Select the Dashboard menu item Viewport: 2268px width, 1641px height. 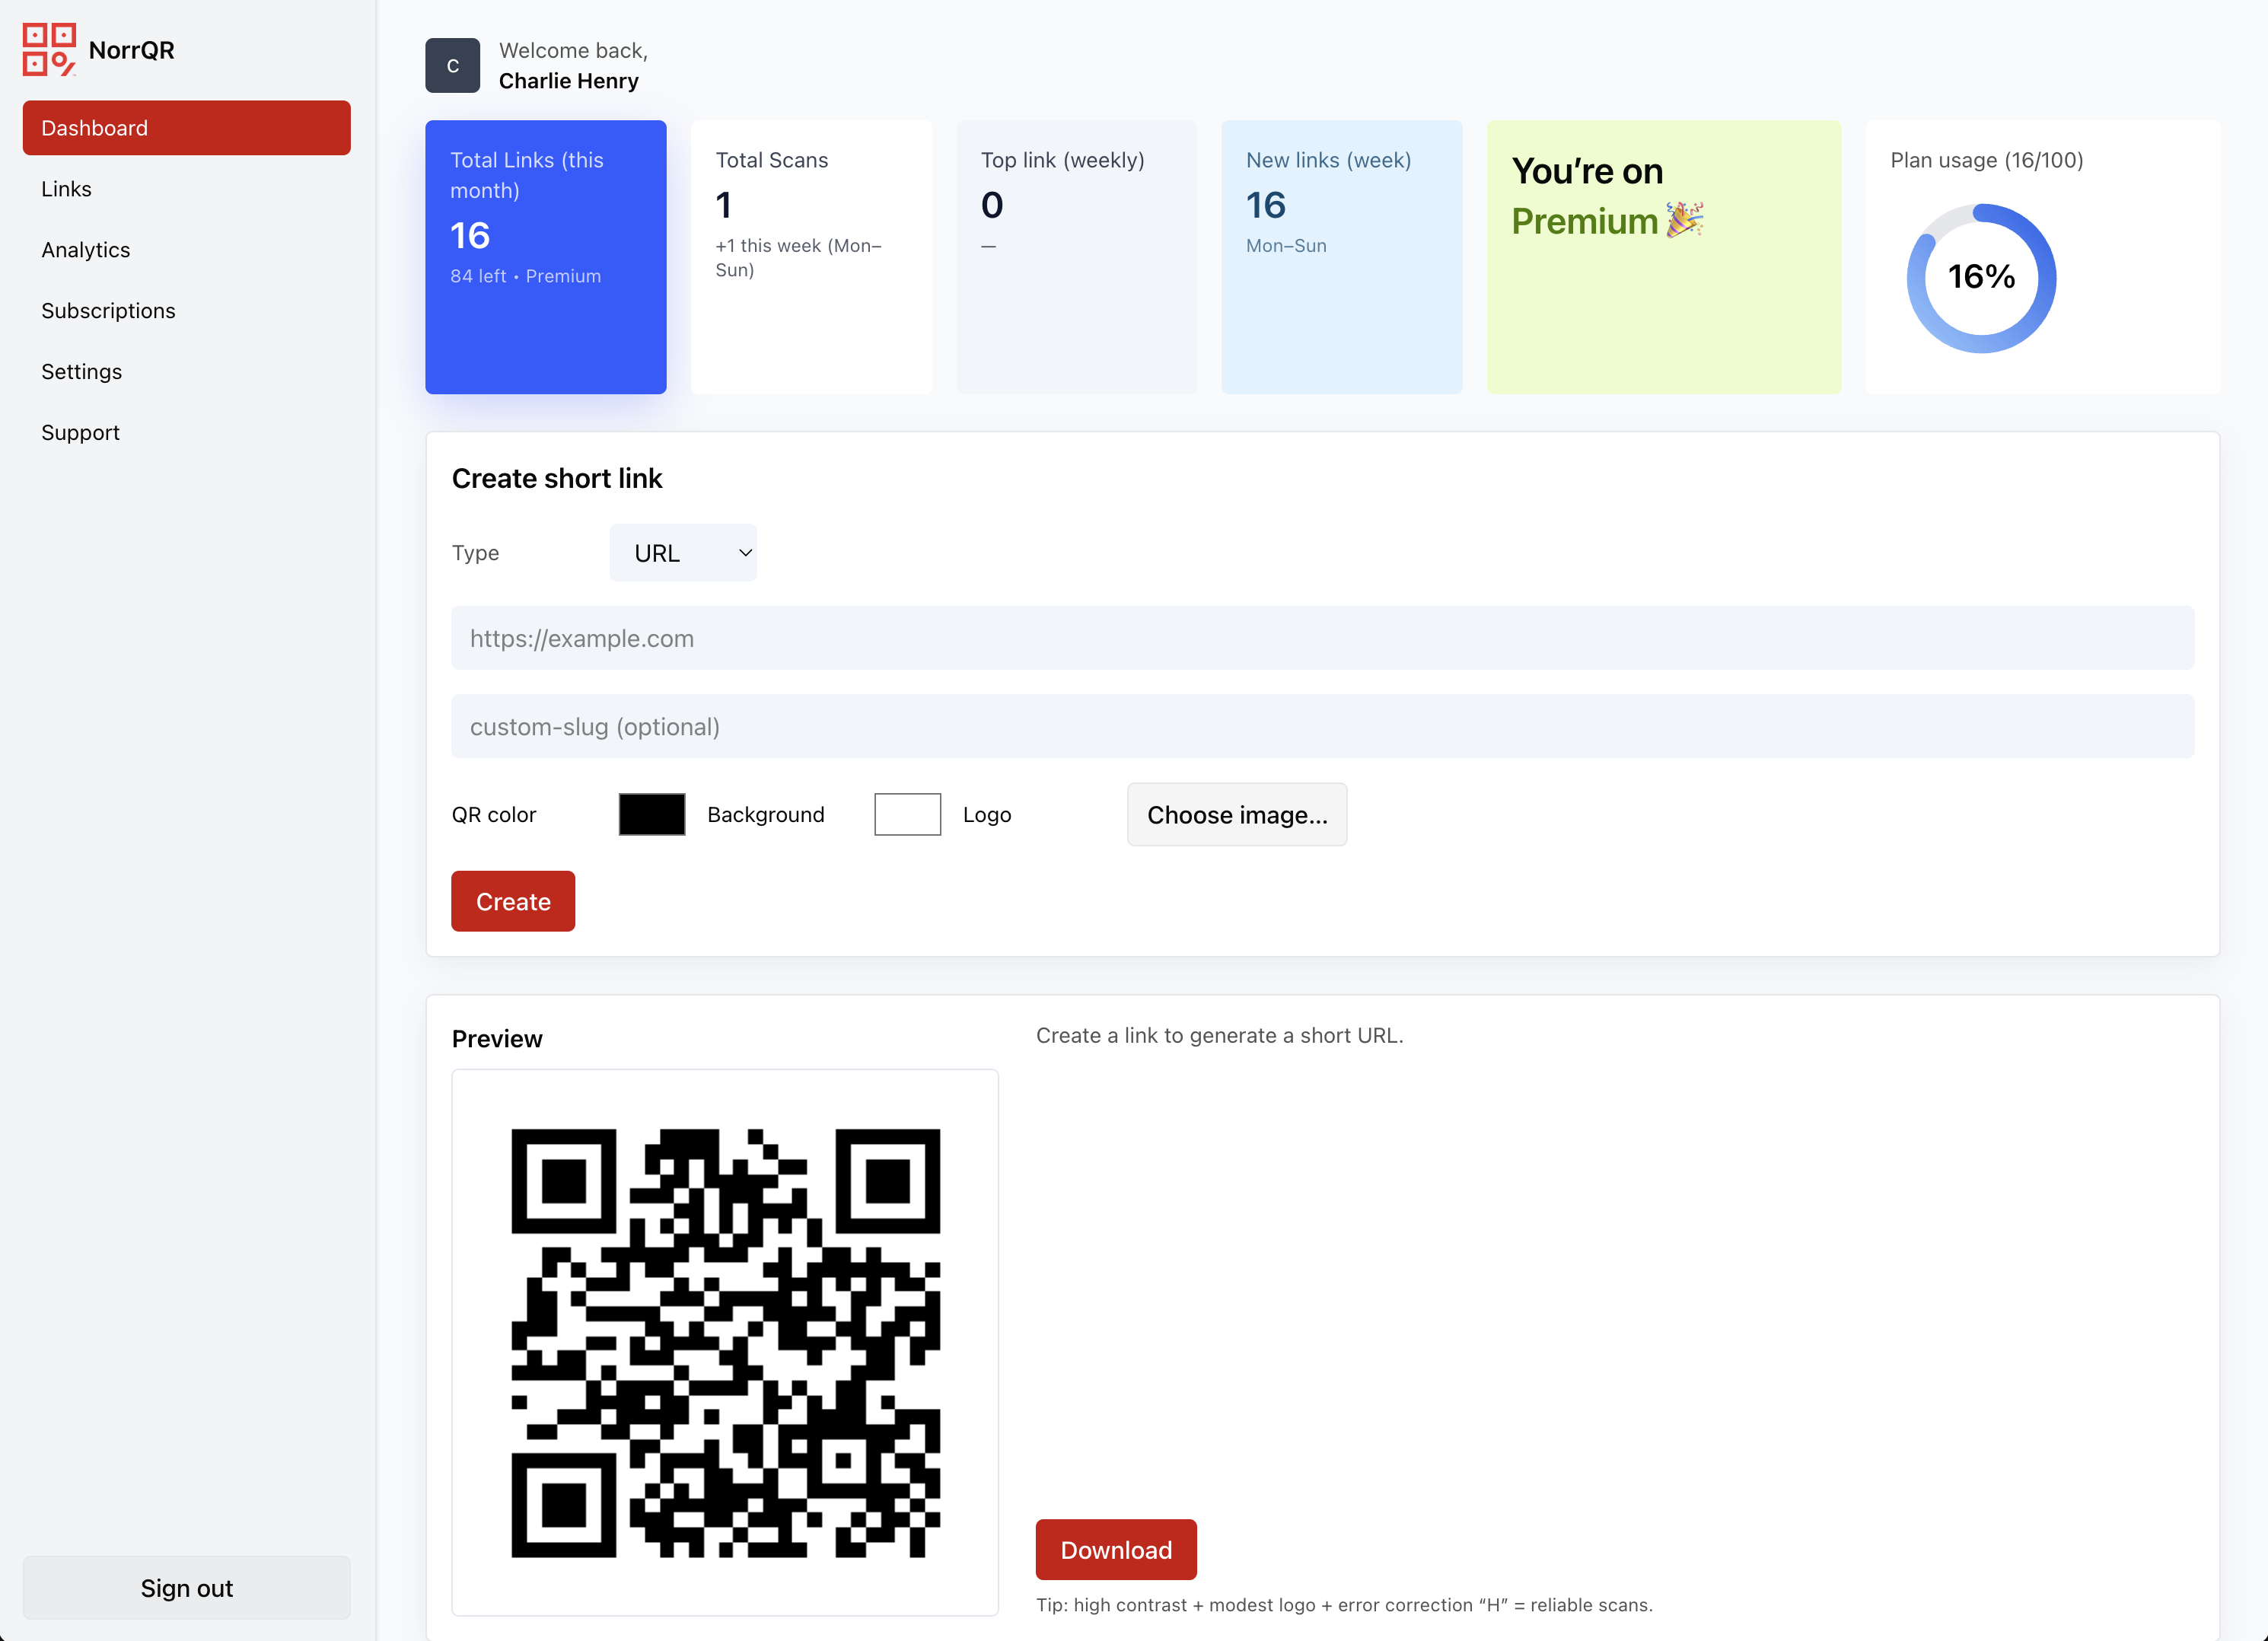[x=186, y=128]
